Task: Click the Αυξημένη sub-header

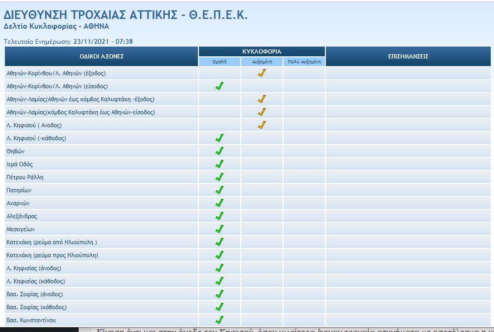Action: (262, 62)
